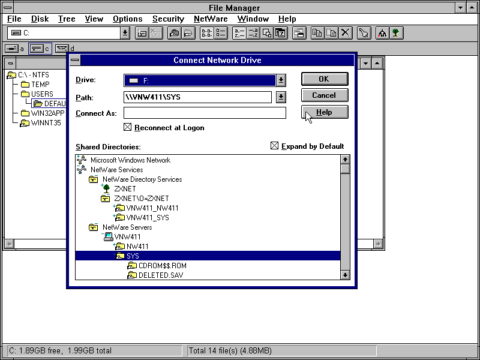Sort files by name using toolbar icon

point(239,33)
